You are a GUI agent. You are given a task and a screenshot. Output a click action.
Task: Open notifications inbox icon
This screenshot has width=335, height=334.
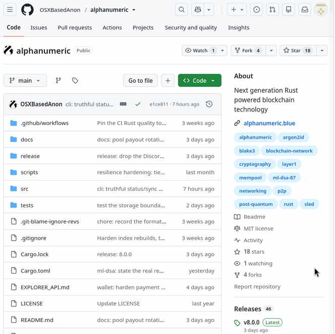click(305, 10)
